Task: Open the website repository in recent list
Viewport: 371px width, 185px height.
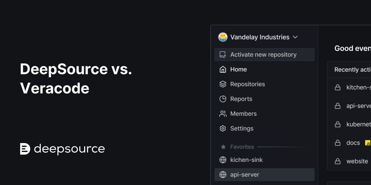Action: coord(357,161)
